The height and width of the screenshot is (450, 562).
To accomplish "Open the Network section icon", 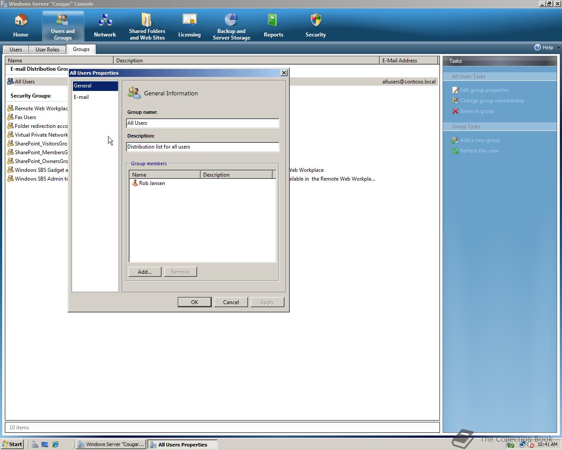I will point(105,20).
